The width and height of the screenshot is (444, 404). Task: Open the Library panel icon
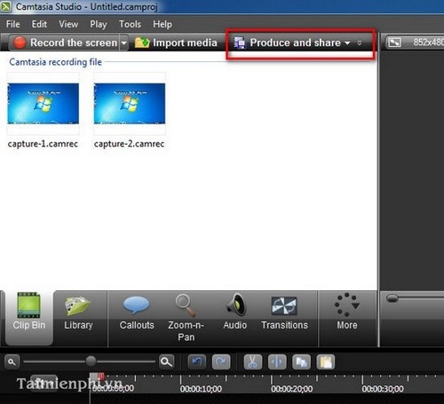78,306
